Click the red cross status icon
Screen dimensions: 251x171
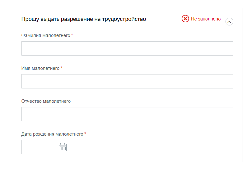coord(185,19)
